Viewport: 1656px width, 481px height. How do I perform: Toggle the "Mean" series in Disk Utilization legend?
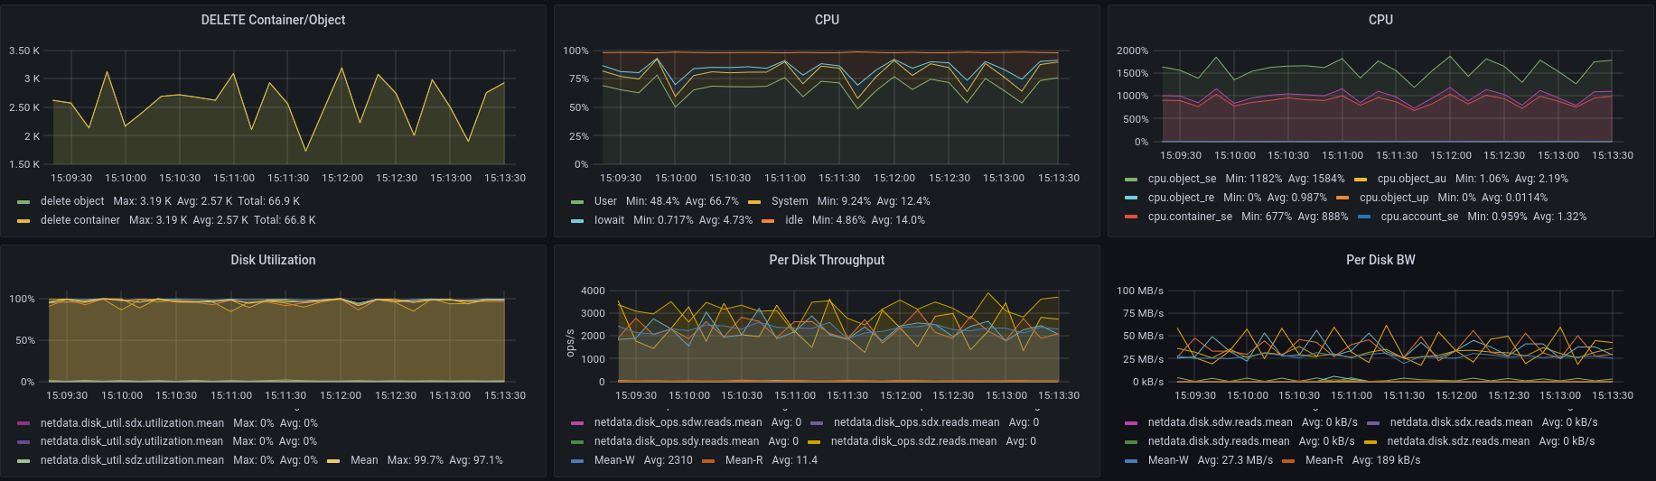pyautogui.click(x=364, y=460)
